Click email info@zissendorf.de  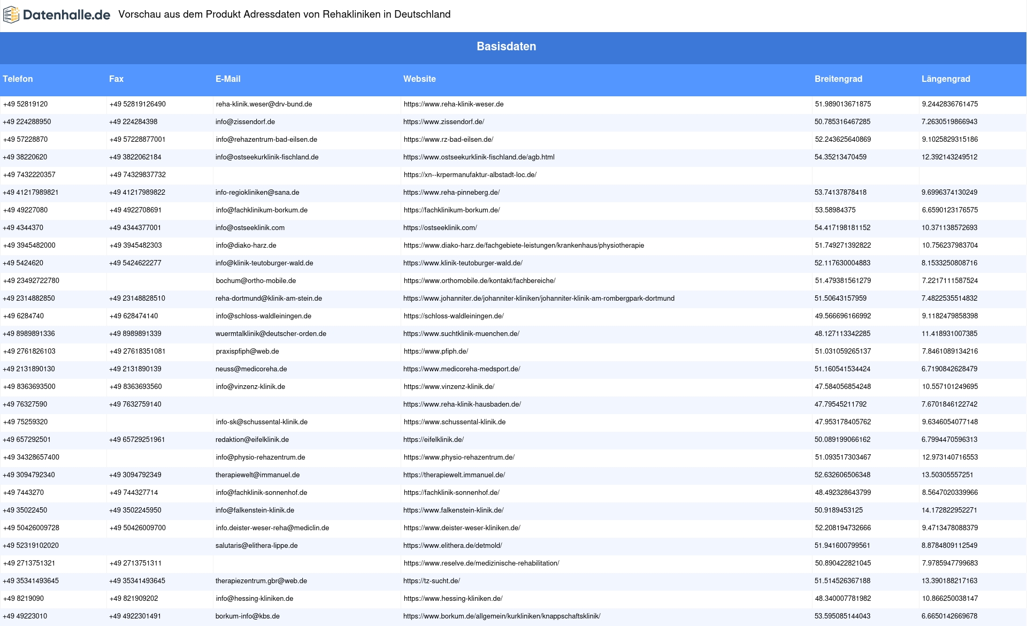[x=245, y=122]
